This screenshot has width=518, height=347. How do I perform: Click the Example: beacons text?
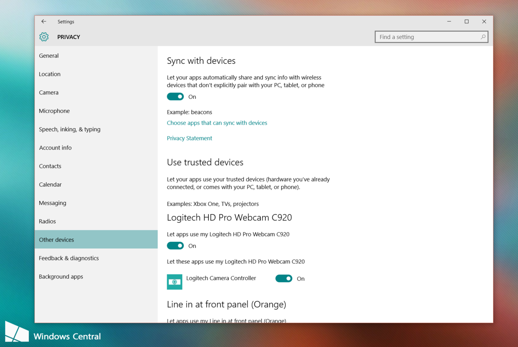[190, 112]
